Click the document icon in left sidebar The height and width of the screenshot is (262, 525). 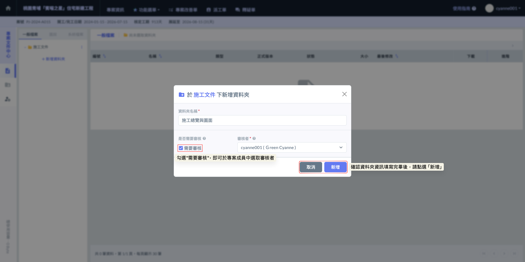[8, 71]
